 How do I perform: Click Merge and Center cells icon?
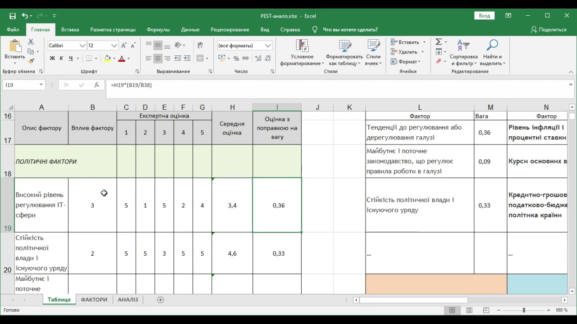(x=201, y=58)
